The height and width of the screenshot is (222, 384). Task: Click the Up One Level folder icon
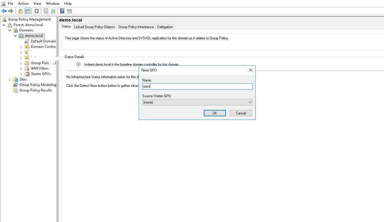click(20, 11)
